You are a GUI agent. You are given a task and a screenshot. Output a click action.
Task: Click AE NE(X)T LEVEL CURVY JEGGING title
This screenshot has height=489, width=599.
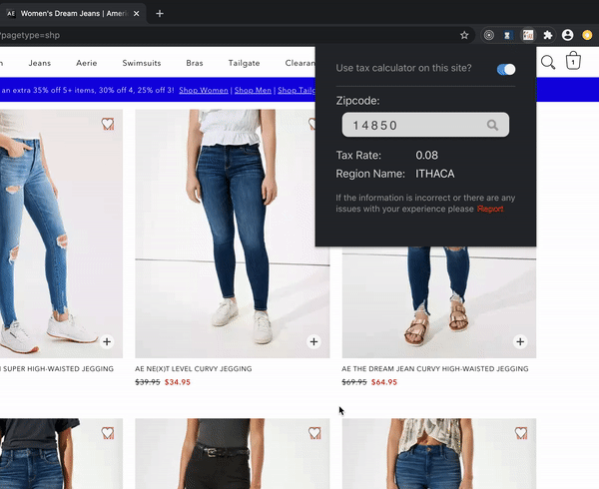click(x=194, y=369)
